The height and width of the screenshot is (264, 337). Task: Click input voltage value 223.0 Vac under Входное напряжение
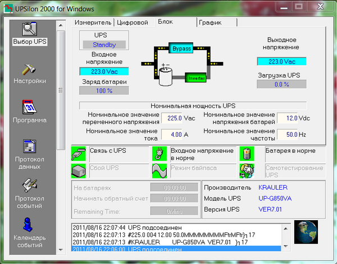[104, 71]
